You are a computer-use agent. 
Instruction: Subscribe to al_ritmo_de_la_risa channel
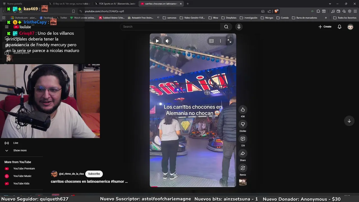pos(94,174)
